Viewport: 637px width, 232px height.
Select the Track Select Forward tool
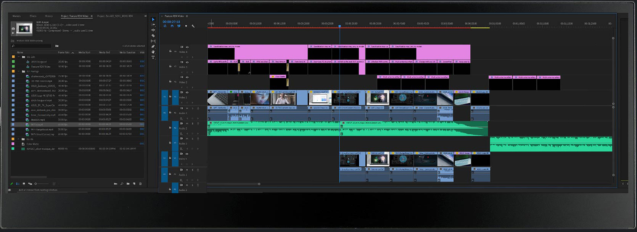153,24
